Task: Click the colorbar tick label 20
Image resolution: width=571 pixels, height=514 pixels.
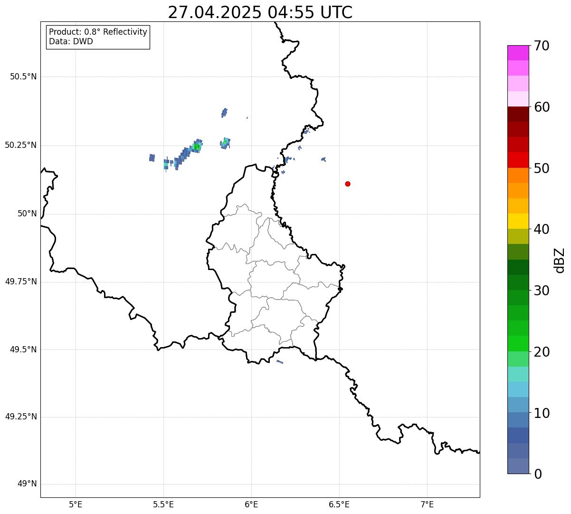Action: pos(542,352)
